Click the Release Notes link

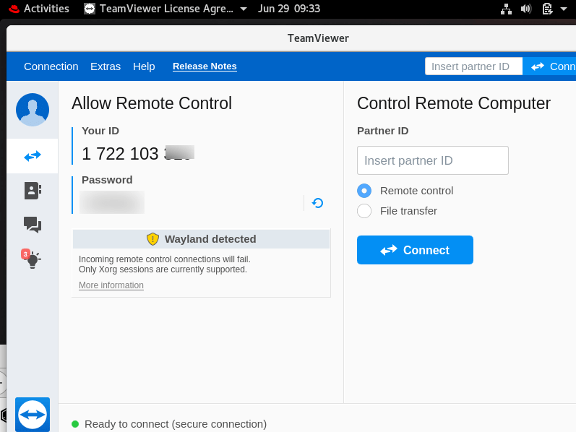[205, 66]
